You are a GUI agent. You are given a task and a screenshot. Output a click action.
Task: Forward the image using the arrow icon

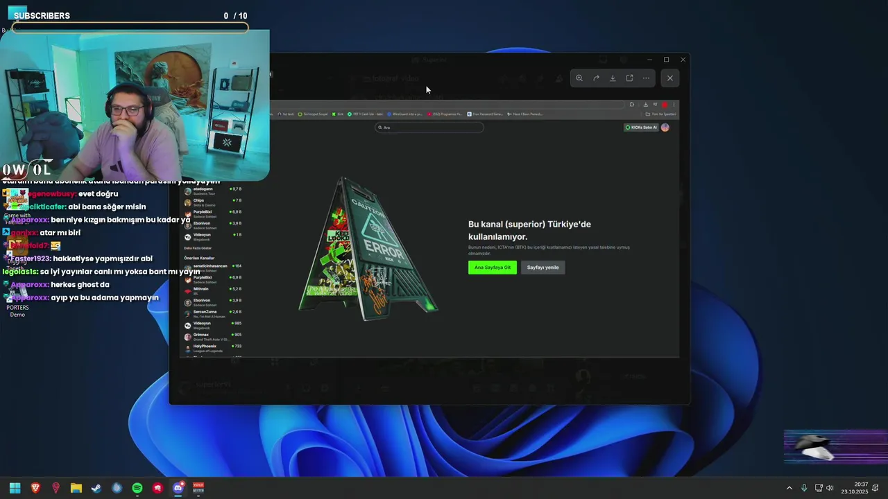596,78
